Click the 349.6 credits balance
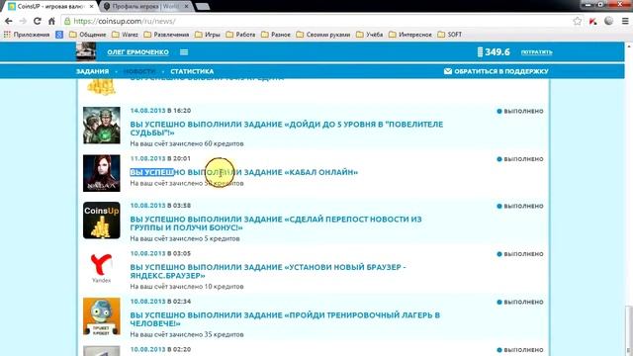The image size is (633, 356). click(494, 52)
